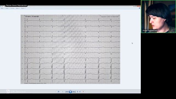Open the help icon in viewer toolbar
This screenshot has height=99, width=176.
coord(139,8)
